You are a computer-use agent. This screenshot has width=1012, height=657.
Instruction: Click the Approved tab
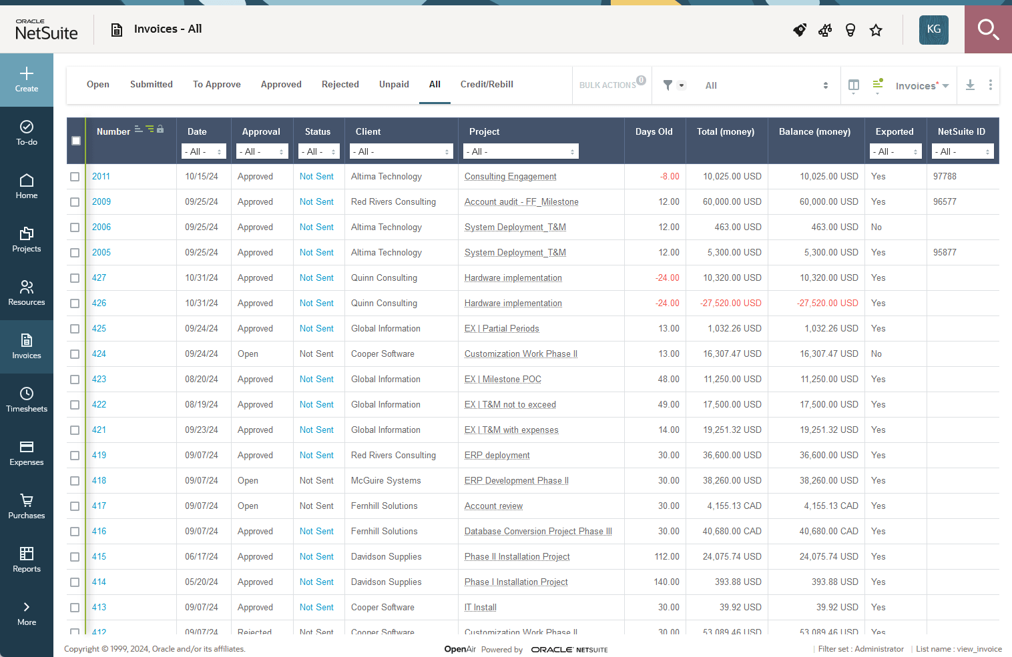[281, 85]
